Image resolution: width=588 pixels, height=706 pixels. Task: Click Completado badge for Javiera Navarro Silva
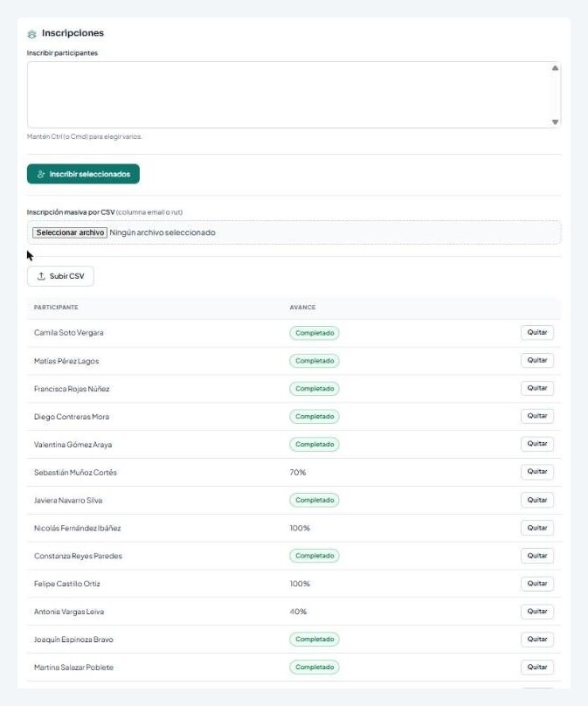click(315, 501)
